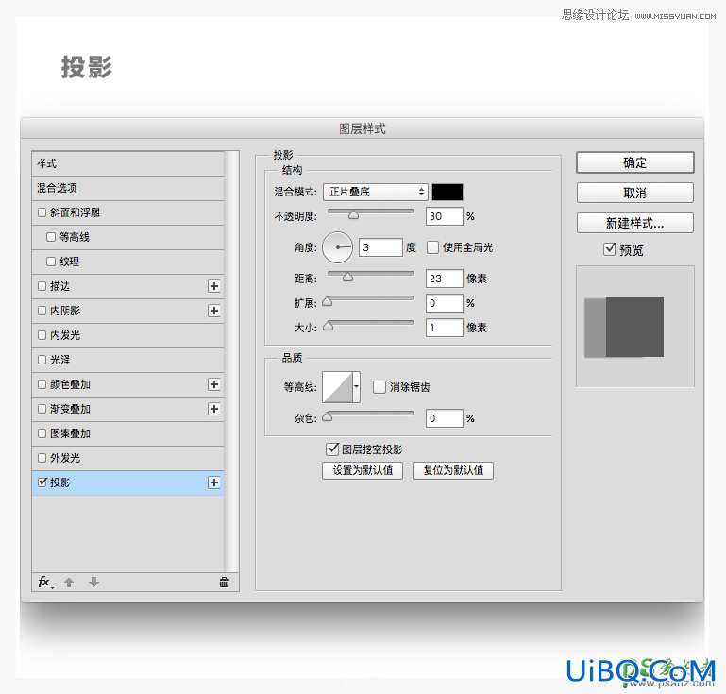
Task: Click 设置为默认值 button
Action: tap(363, 470)
